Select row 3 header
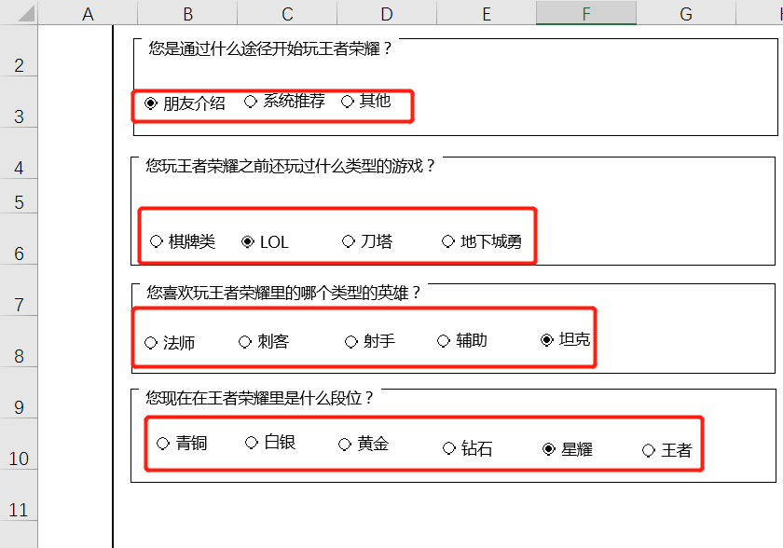 pyautogui.click(x=19, y=102)
